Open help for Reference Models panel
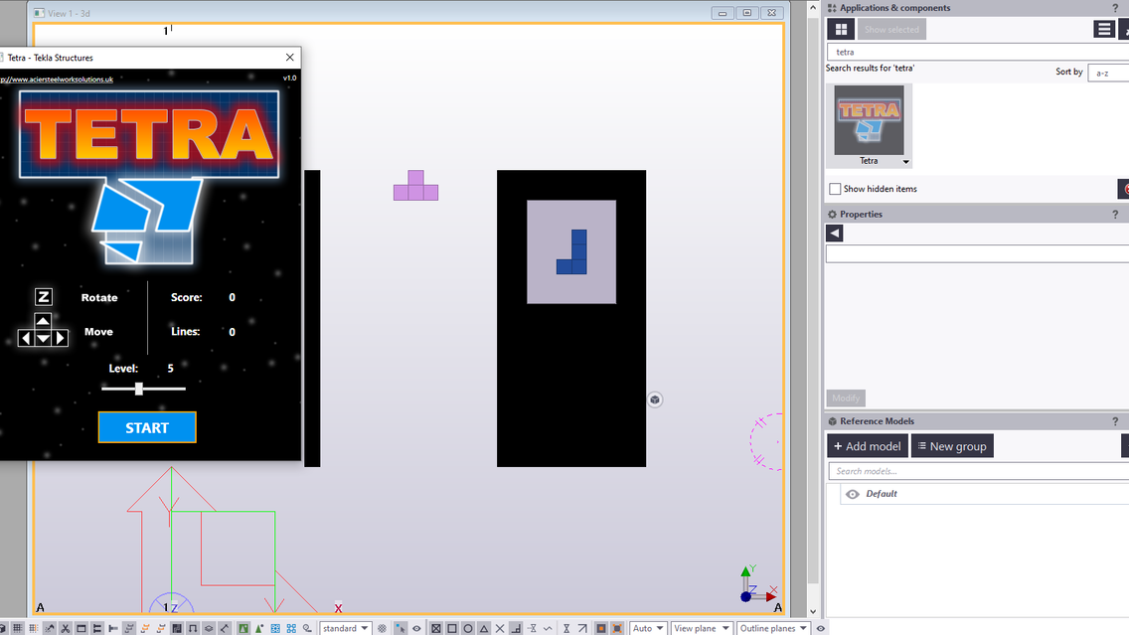This screenshot has width=1129, height=635. click(1115, 421)
